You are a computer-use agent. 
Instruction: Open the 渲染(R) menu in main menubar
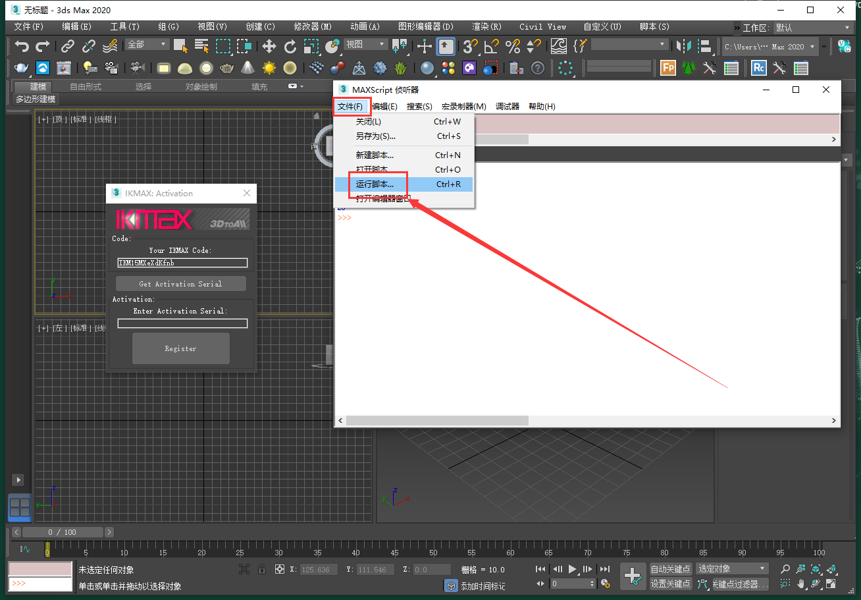(486, 27)
